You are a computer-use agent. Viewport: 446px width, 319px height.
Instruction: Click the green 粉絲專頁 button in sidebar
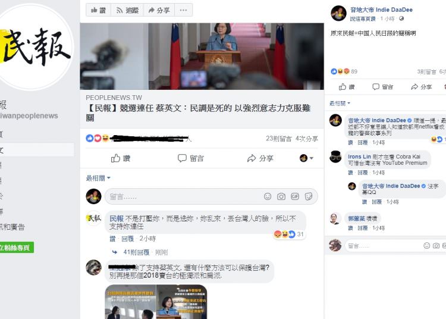pos(17,248)
